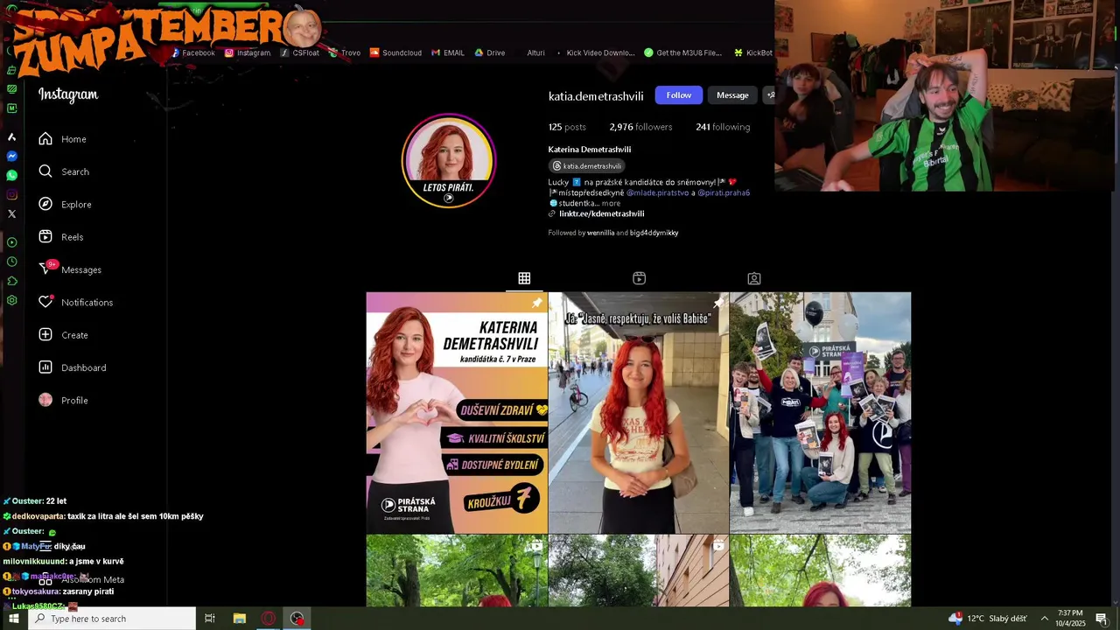The image size is (1120, 630).
Task: Open the pinned Katerina Demetrashvili campaign post
Action: tap(457, 413)
